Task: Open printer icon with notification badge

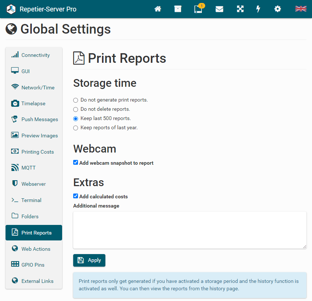Action: [199, 9]
